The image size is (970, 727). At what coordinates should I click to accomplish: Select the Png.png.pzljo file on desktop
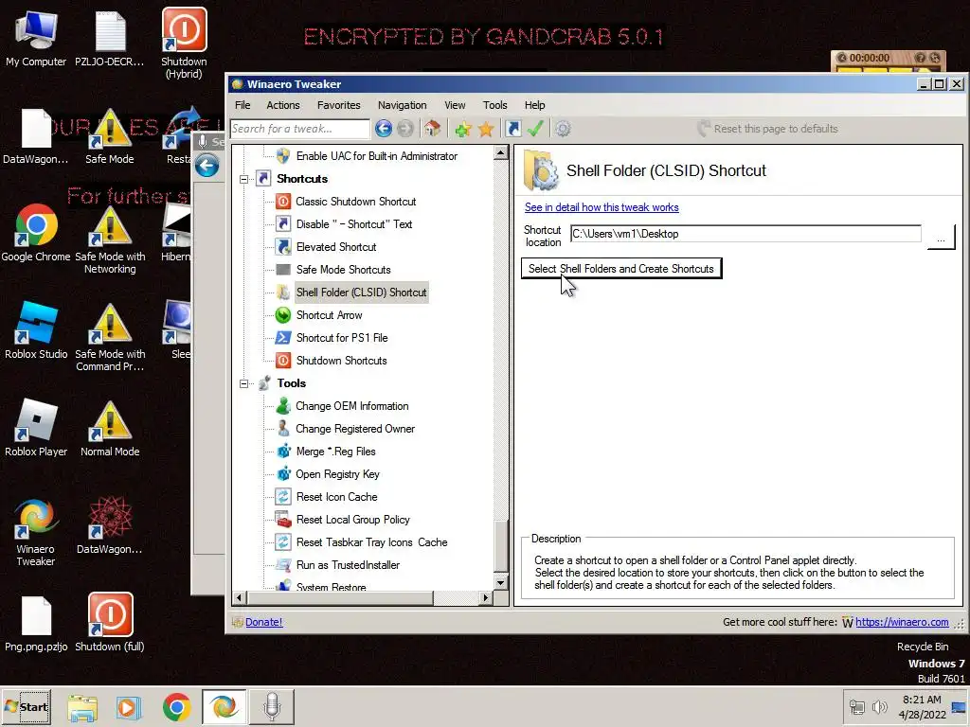click(x=36, y=625)
